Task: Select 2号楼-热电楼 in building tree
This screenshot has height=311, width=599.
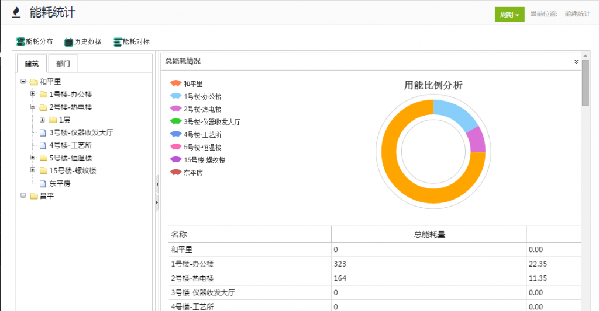Action: pos(71,107)
